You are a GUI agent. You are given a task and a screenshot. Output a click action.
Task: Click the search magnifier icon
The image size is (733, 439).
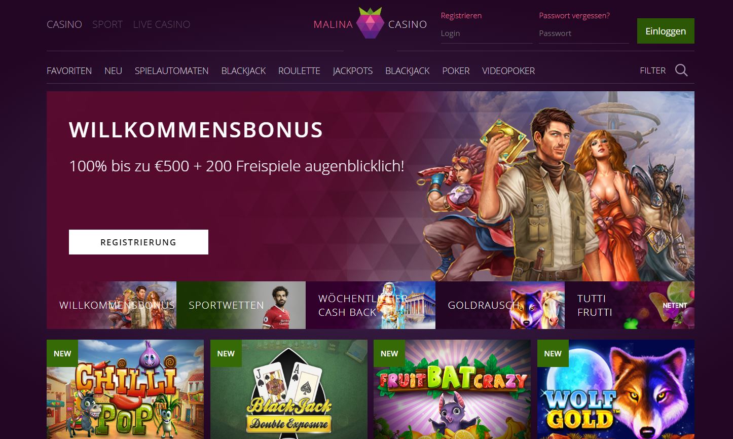681,70
